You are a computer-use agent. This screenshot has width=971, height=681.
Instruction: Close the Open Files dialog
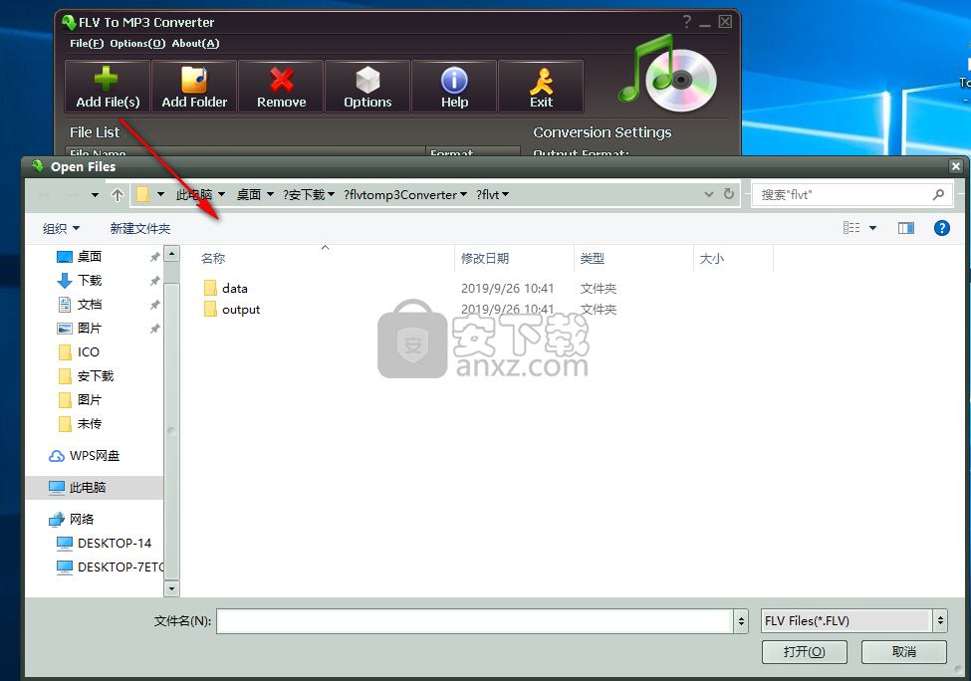956,166
